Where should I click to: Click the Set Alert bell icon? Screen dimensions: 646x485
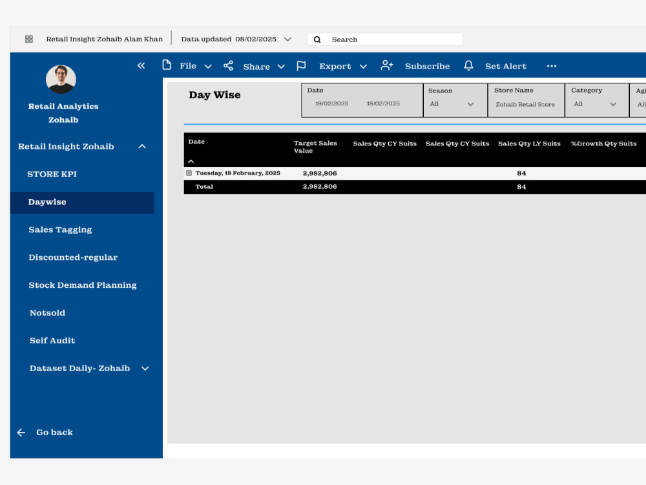pyautogui.click(x=468, y=65)
